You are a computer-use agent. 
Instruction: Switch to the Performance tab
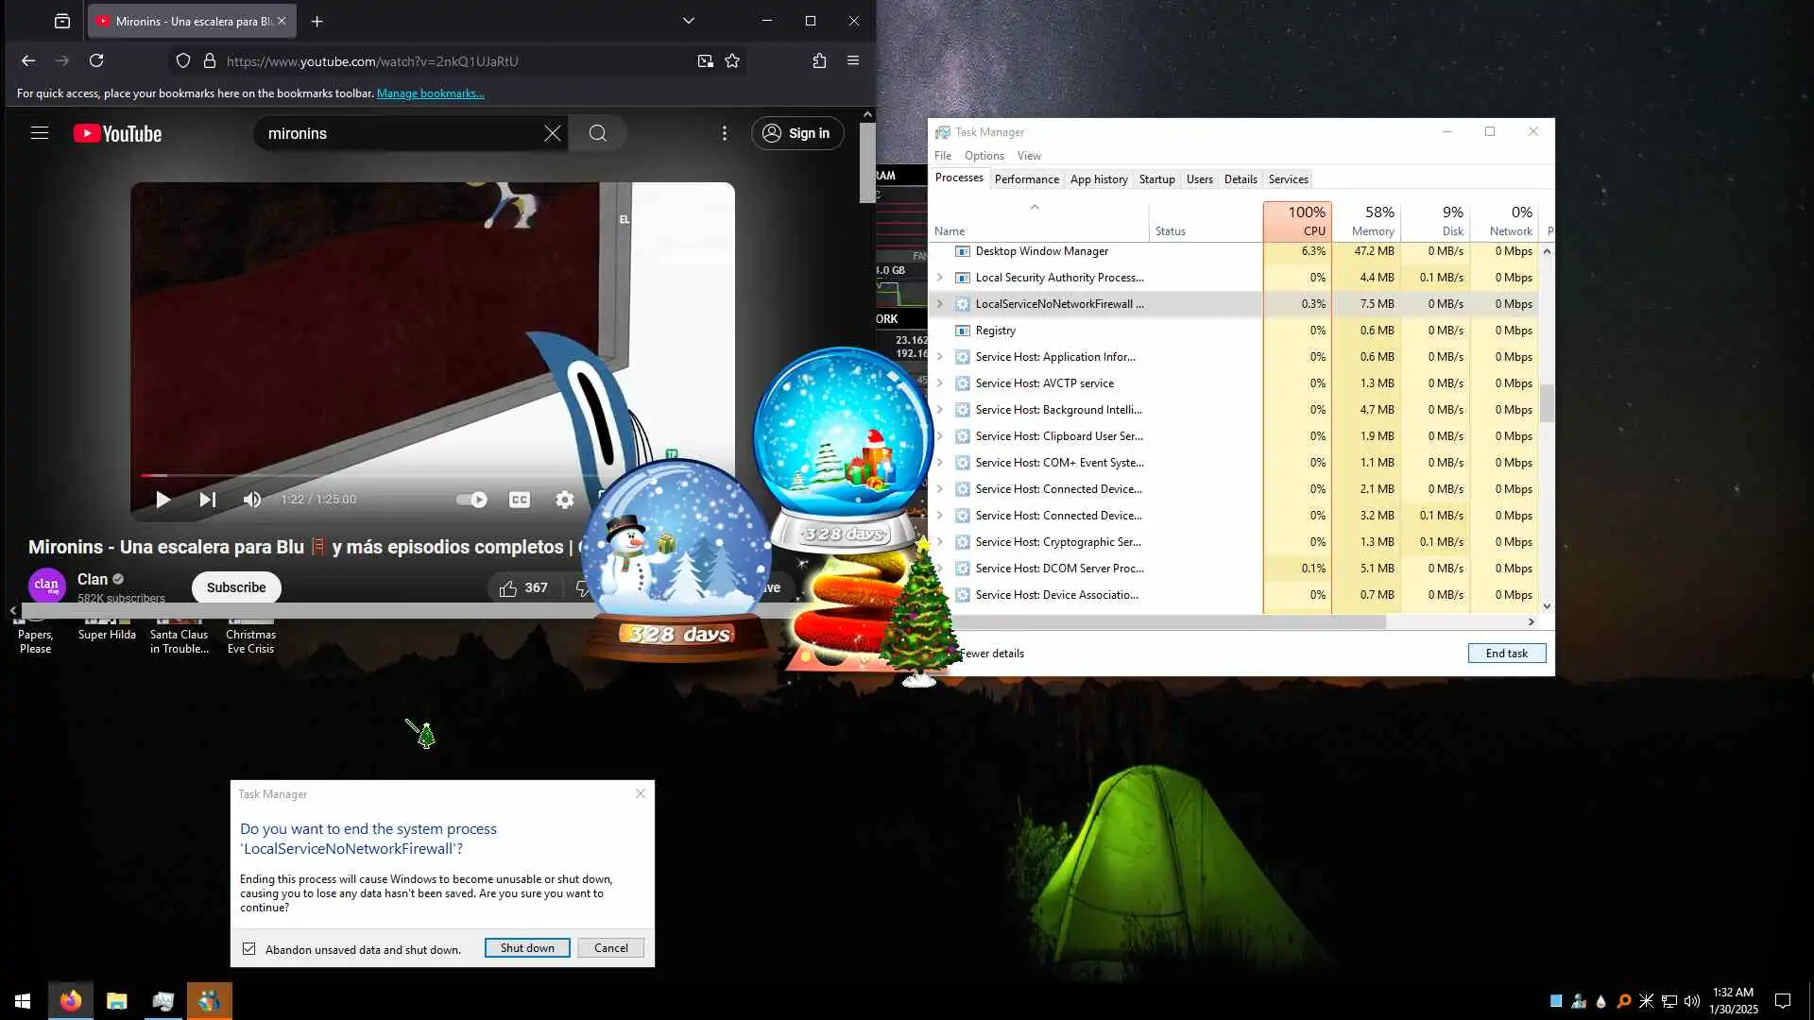click(1026, 179)
